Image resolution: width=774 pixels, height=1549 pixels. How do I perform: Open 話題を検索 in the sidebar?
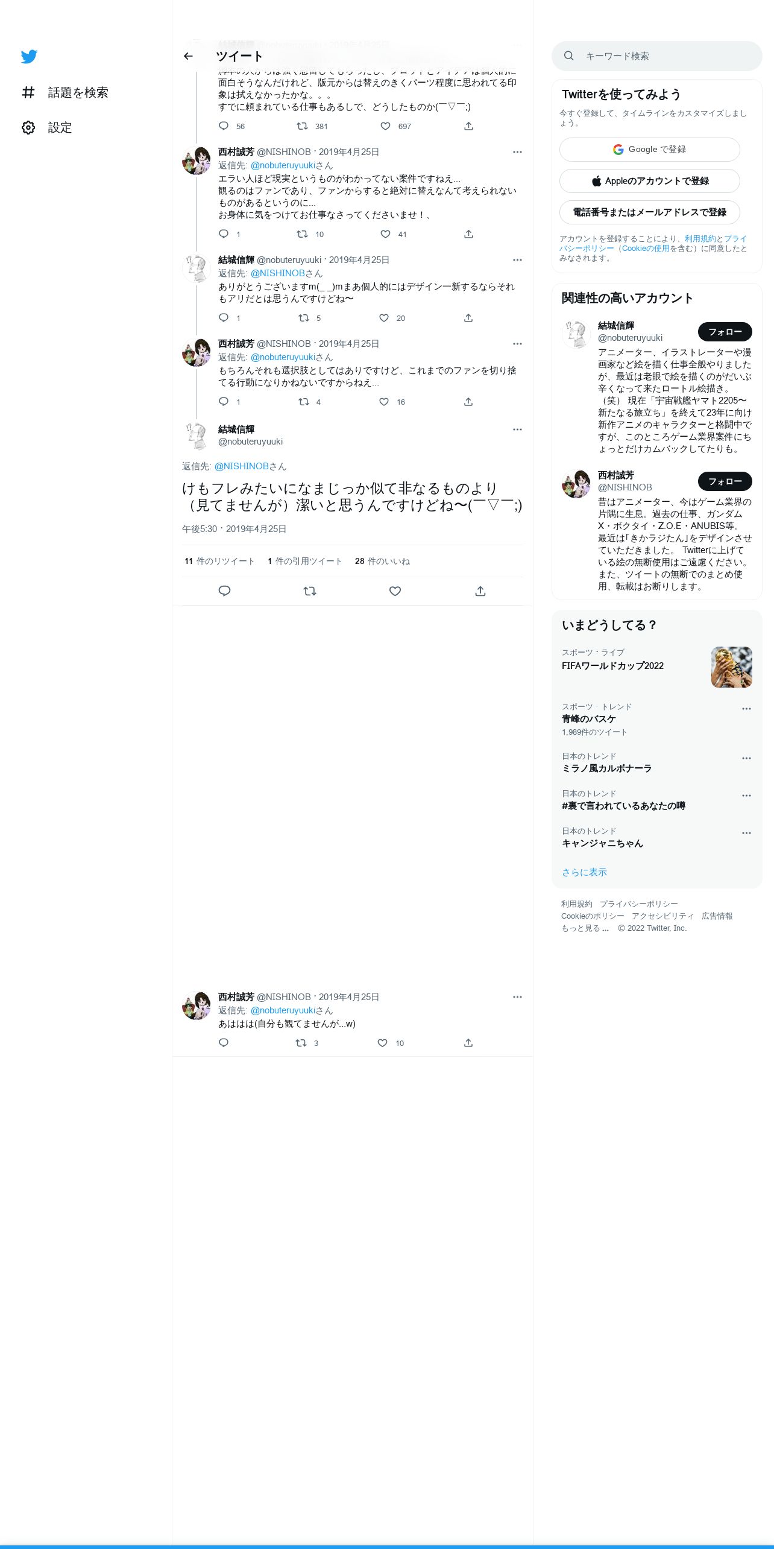tap(65, 92)
